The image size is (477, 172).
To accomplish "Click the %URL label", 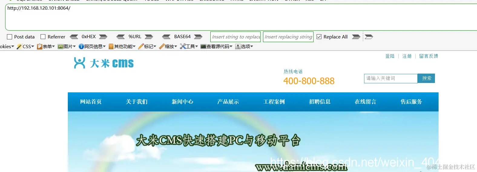I will point(135,37).
